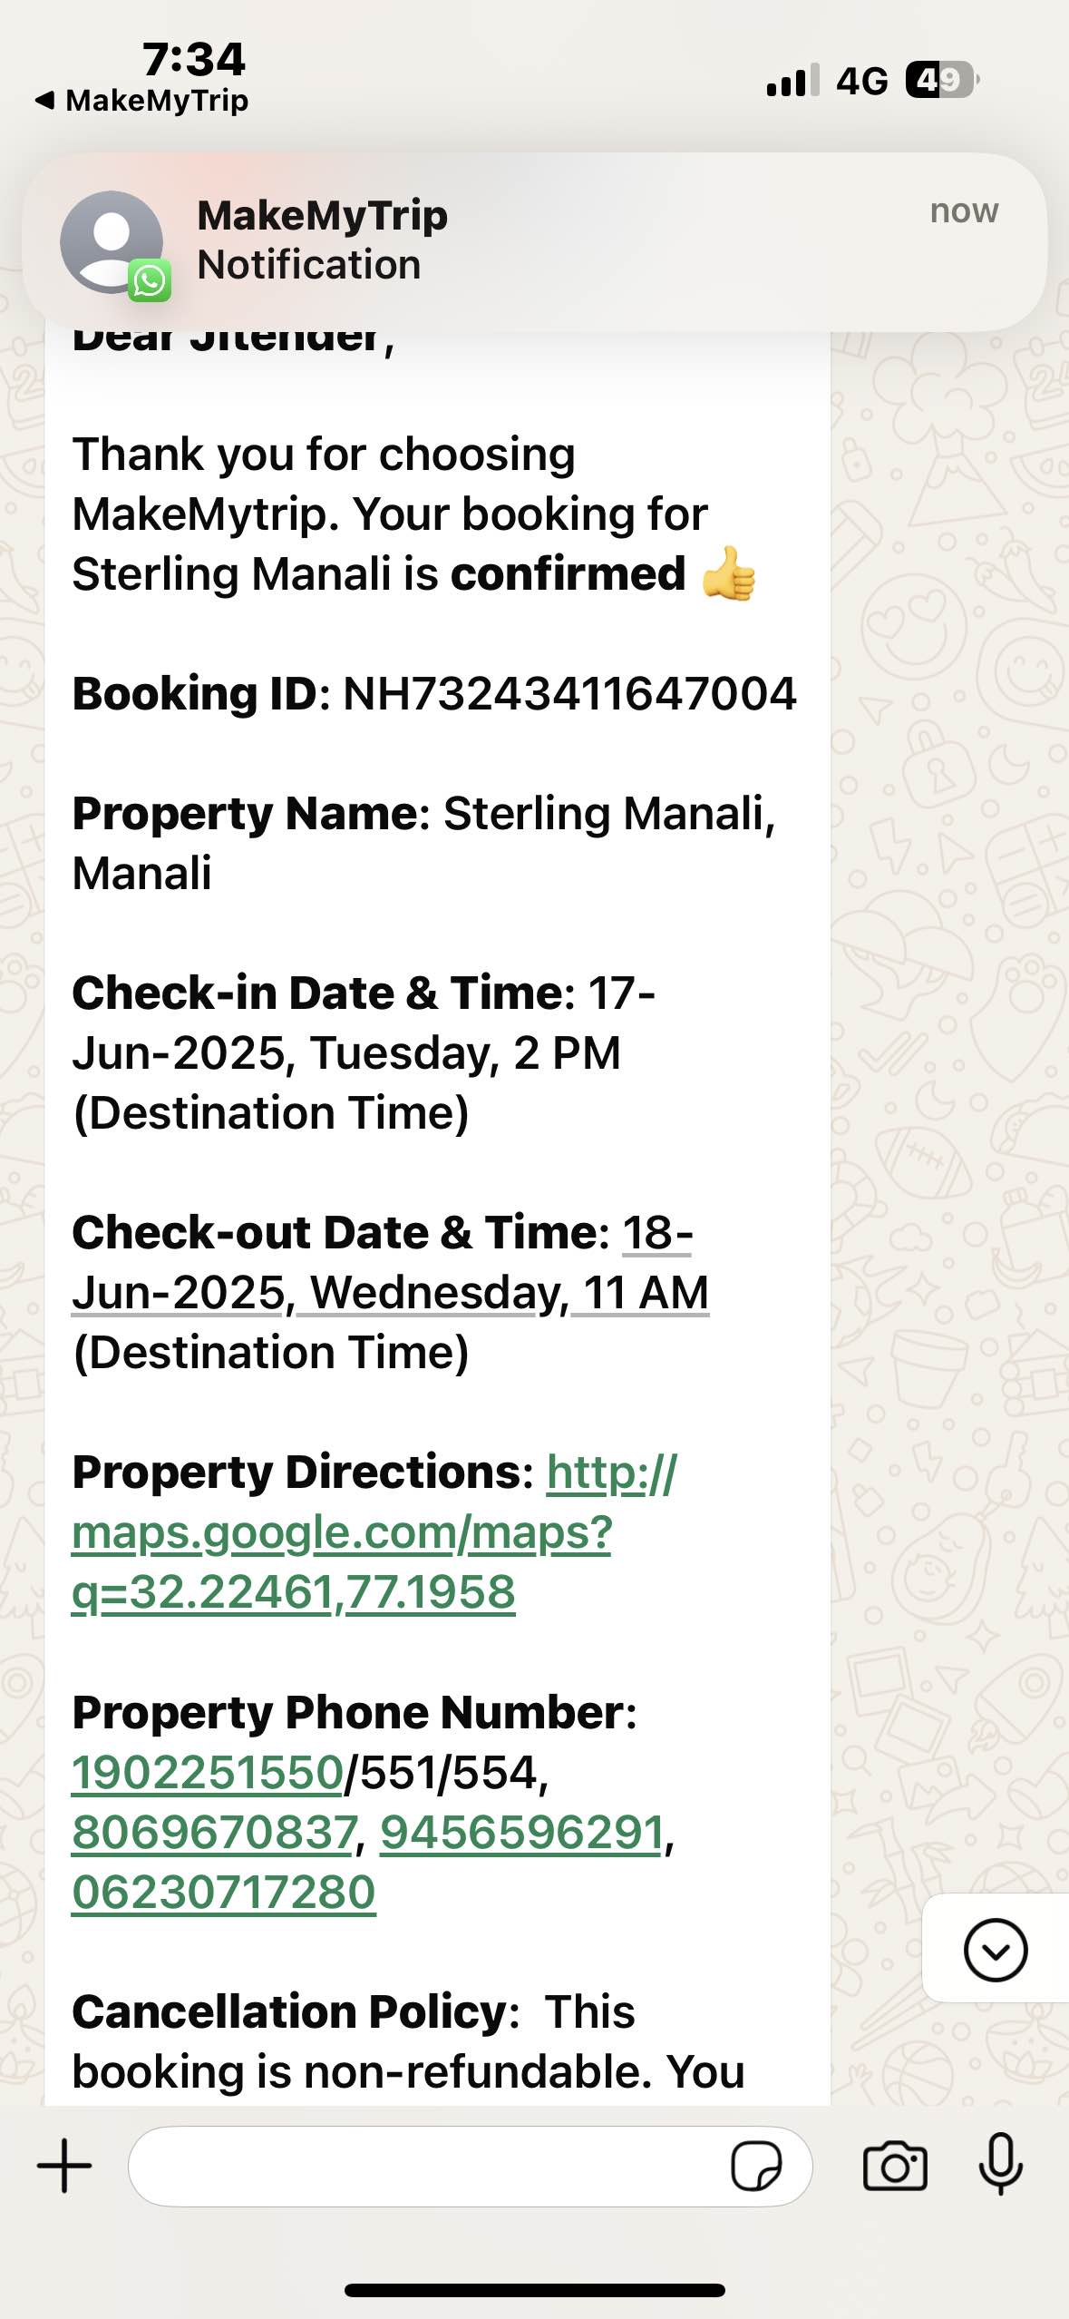Open the MakeMyTrip notification banner
The width and height of the screenshot is (1069, 2319).
click(x=535, y=241)
